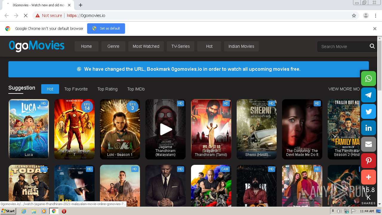
Task: Open Internet Explorer from taskbar
Action: pyautogui.click(x=24, y=211)
